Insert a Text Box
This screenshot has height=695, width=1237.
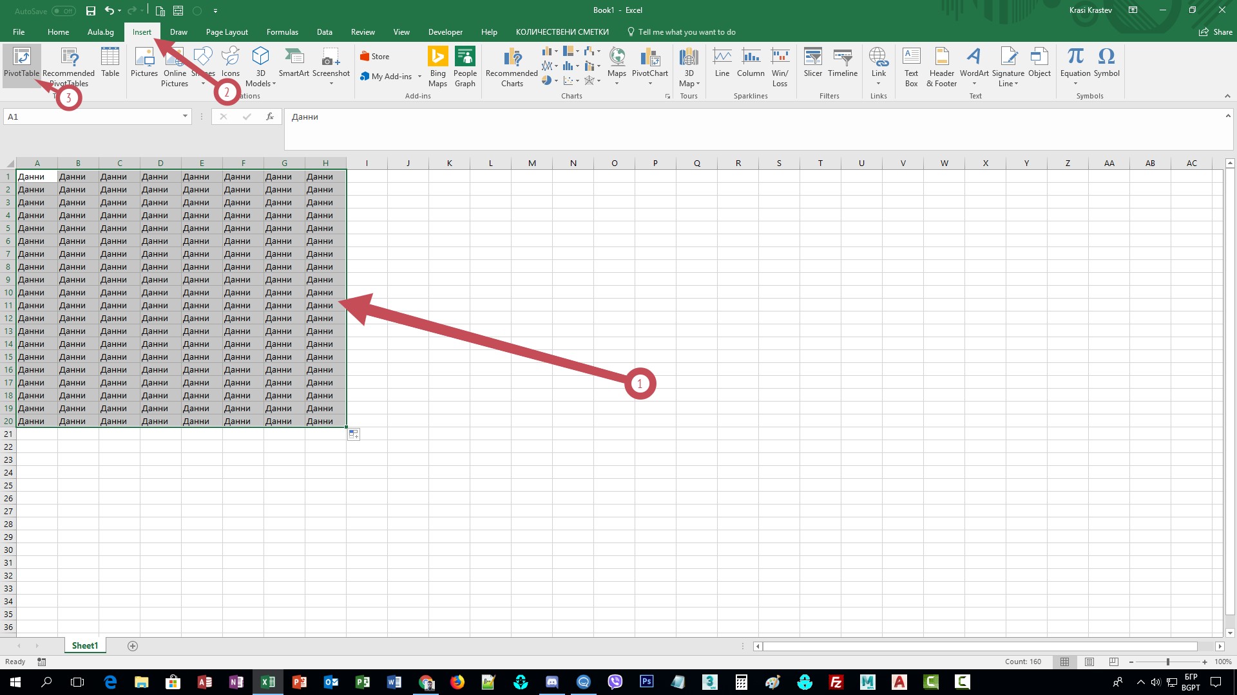pos(911,67)
